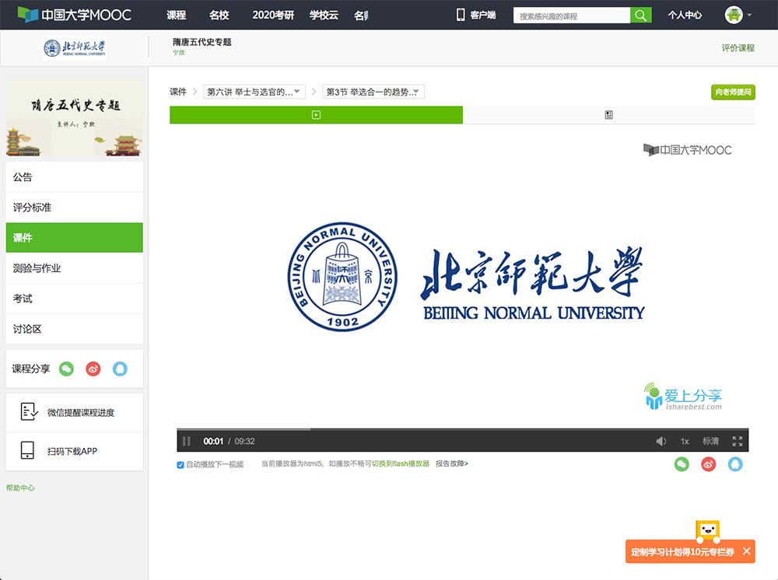Open the 2020考研 navigation item
The height and width of the screenshot is (580, 778).
273,15
